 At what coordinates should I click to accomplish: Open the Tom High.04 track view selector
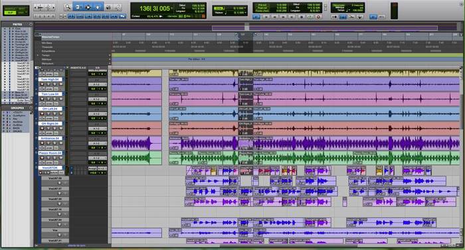click(49, 89)
